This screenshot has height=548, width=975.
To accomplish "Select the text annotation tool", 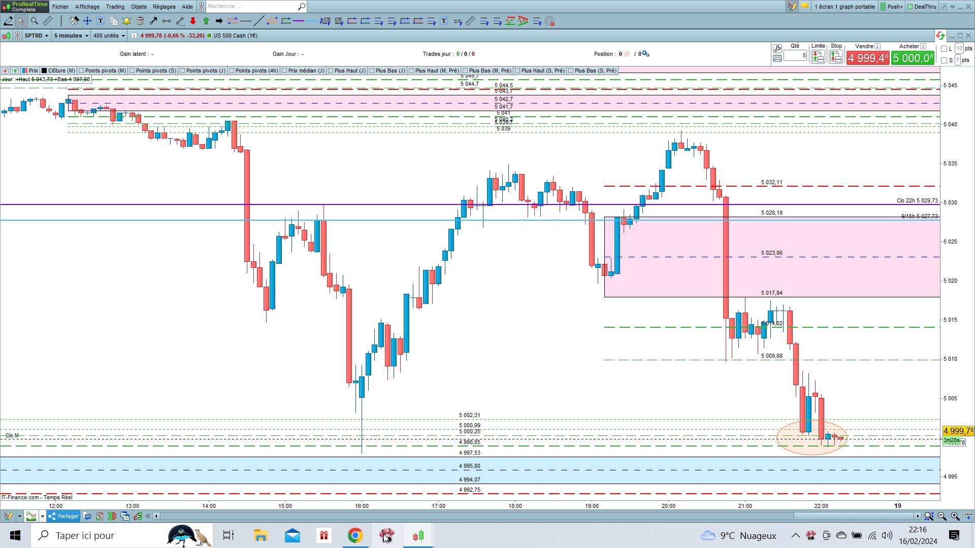I will click(x=101, y=21).
